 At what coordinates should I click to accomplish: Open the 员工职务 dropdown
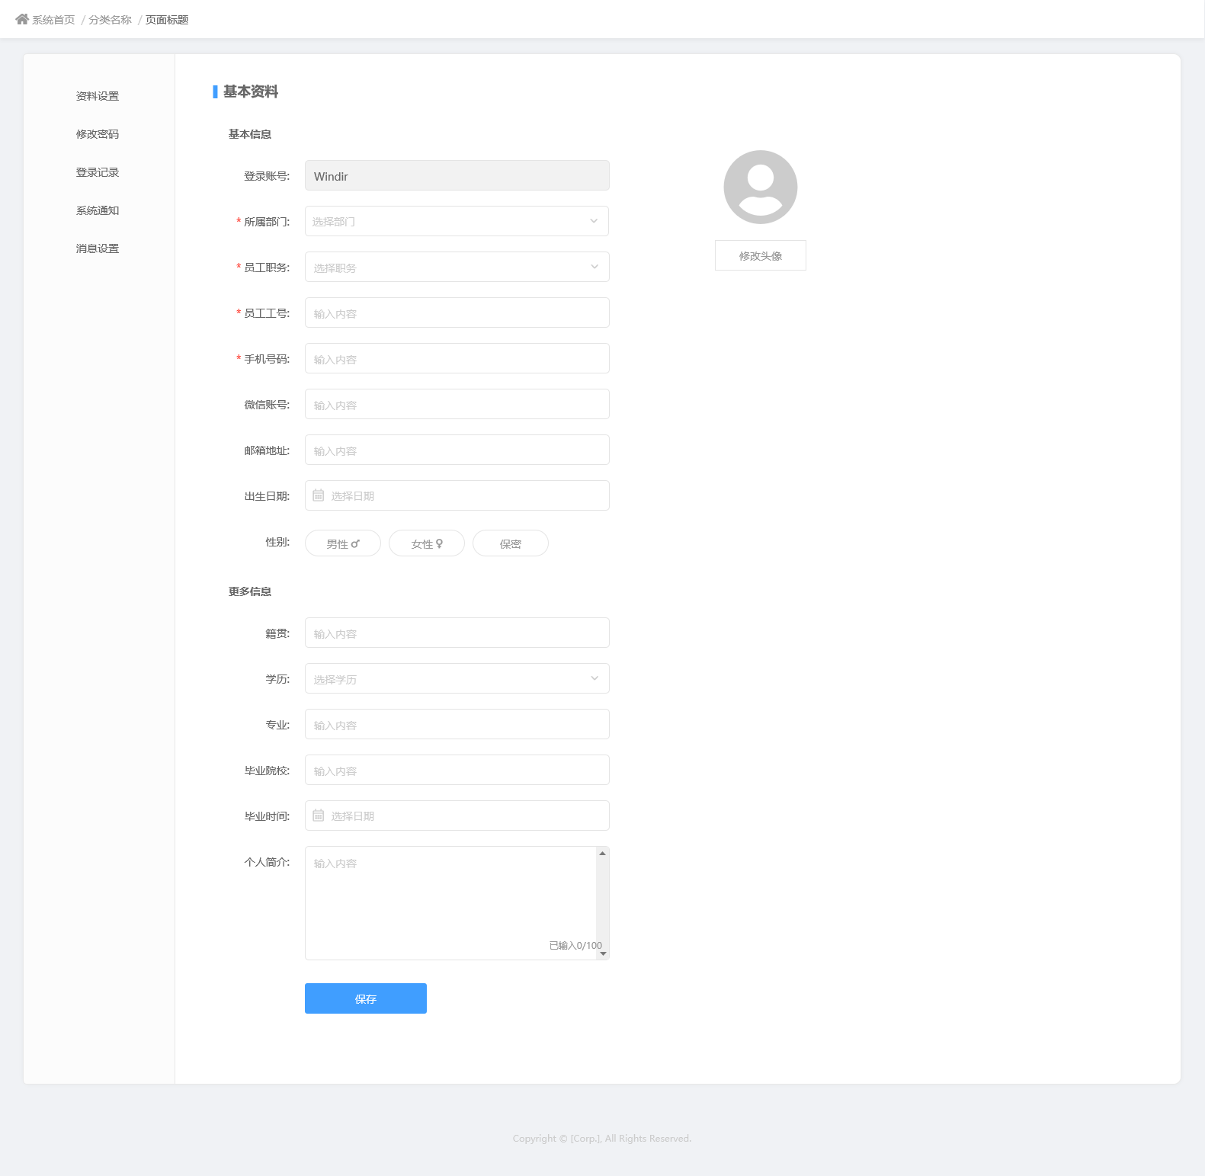pos(457,267)
